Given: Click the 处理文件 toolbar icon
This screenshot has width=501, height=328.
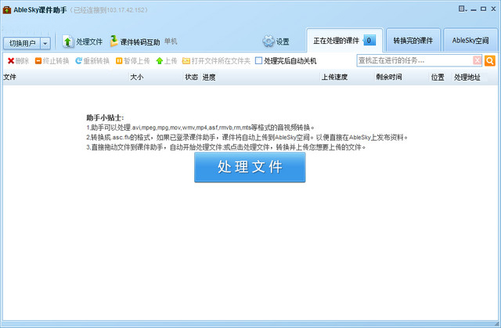Looking at the screenshot, I should [67, 41].
